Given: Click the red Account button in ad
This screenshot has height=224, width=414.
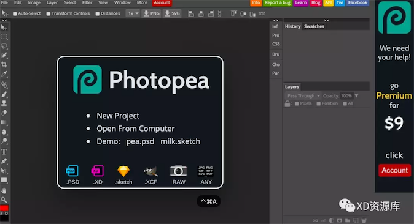Looking at the screenshot, I should pos(394,170).
